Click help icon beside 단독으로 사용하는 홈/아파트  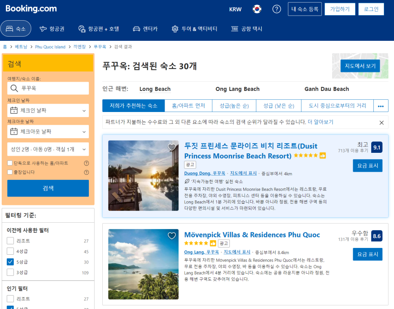click(x=86, y=163)
